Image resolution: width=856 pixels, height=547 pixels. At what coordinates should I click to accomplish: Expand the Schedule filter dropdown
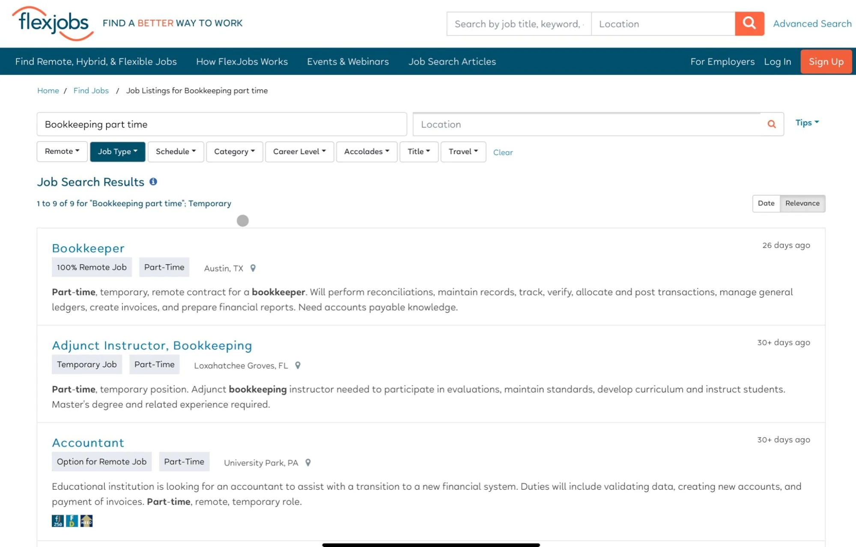pyautogui.click(x=176, y=152)
